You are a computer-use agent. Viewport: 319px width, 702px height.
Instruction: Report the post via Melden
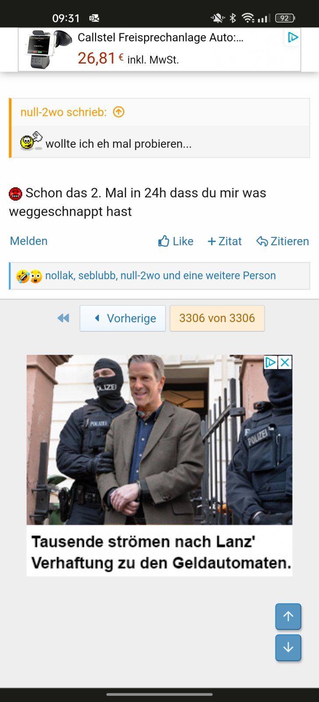[28, 241]
